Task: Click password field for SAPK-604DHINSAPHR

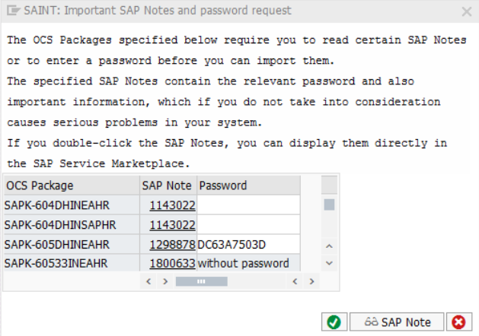Action: tap(248, 225)
